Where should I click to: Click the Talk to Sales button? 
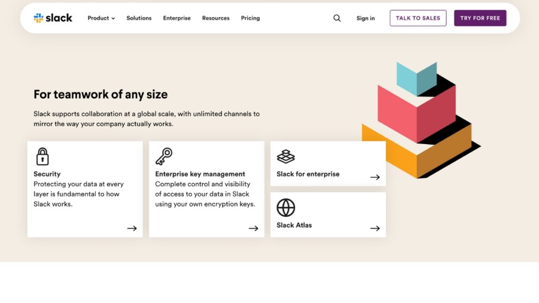click(x=418, y=18)
